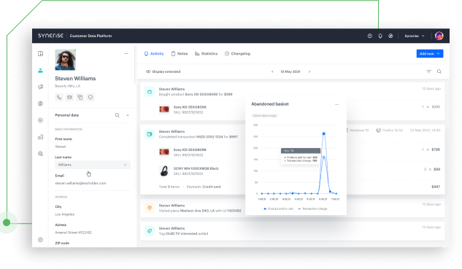The height and width of the screenshot is (269, 462).
Task: Open the activity search icon
Action: (x=439, y=71)
